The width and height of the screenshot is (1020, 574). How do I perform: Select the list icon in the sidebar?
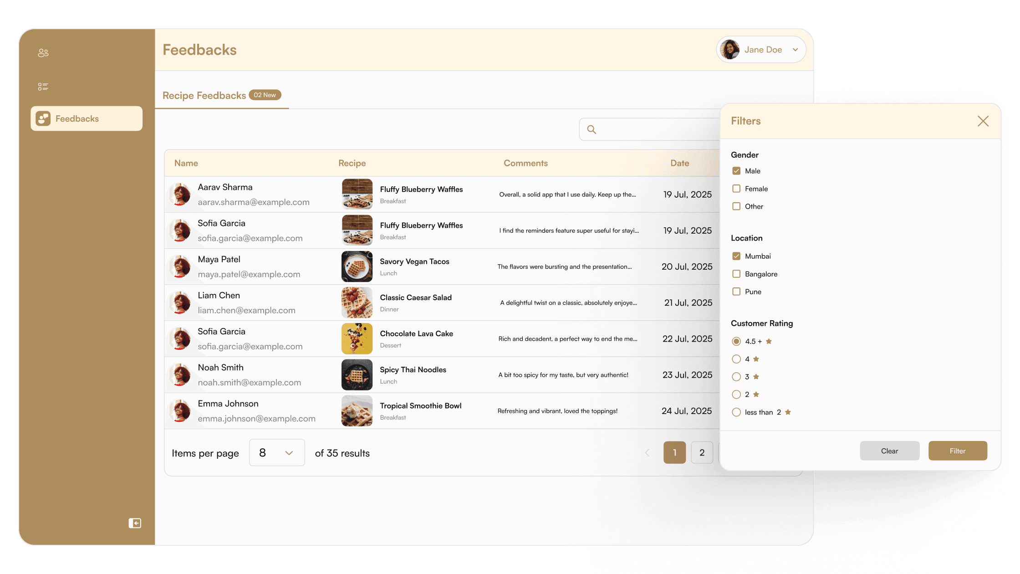[43, 86]
